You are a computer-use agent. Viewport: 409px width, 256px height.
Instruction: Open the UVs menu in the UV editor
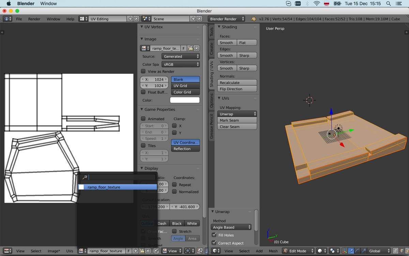click(70, 251)
